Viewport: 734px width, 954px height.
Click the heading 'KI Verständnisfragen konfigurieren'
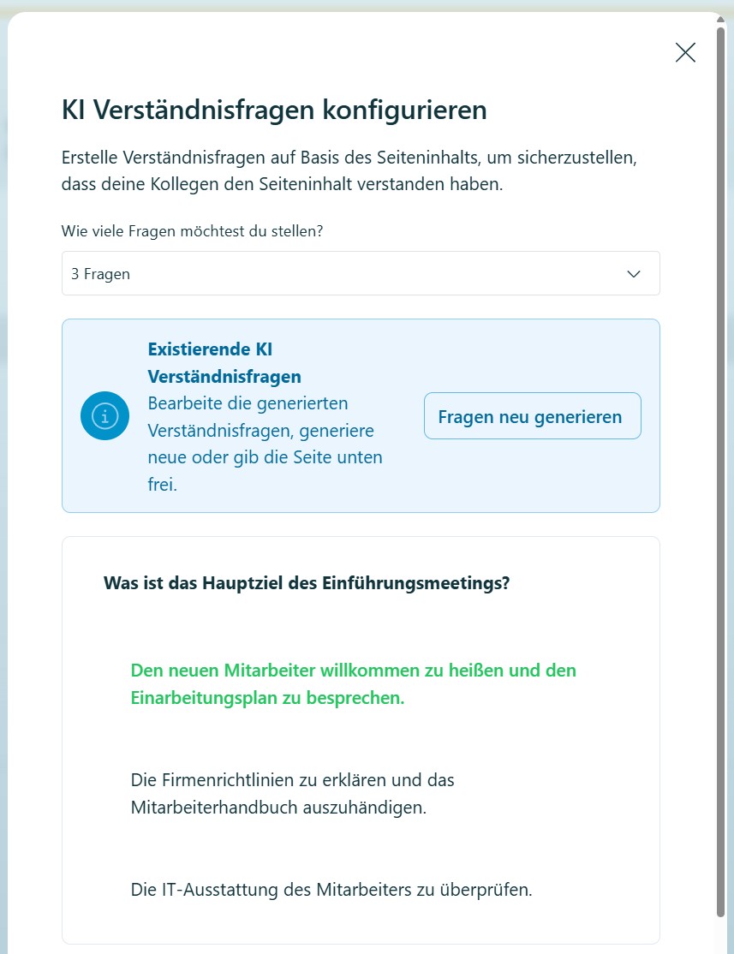point(273,110)
